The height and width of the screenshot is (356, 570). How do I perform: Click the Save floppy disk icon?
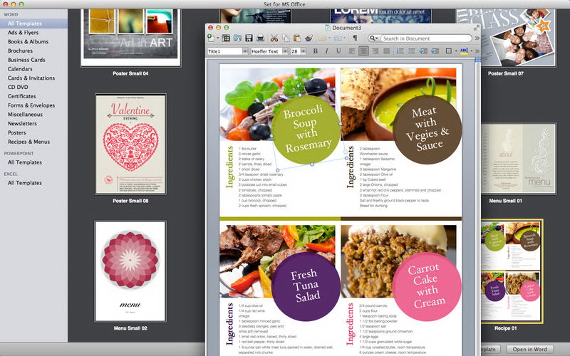click(249, 38)
